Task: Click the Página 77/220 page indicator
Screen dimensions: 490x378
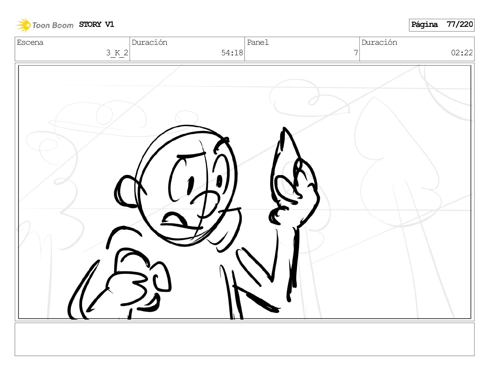Action: point(442,25)
